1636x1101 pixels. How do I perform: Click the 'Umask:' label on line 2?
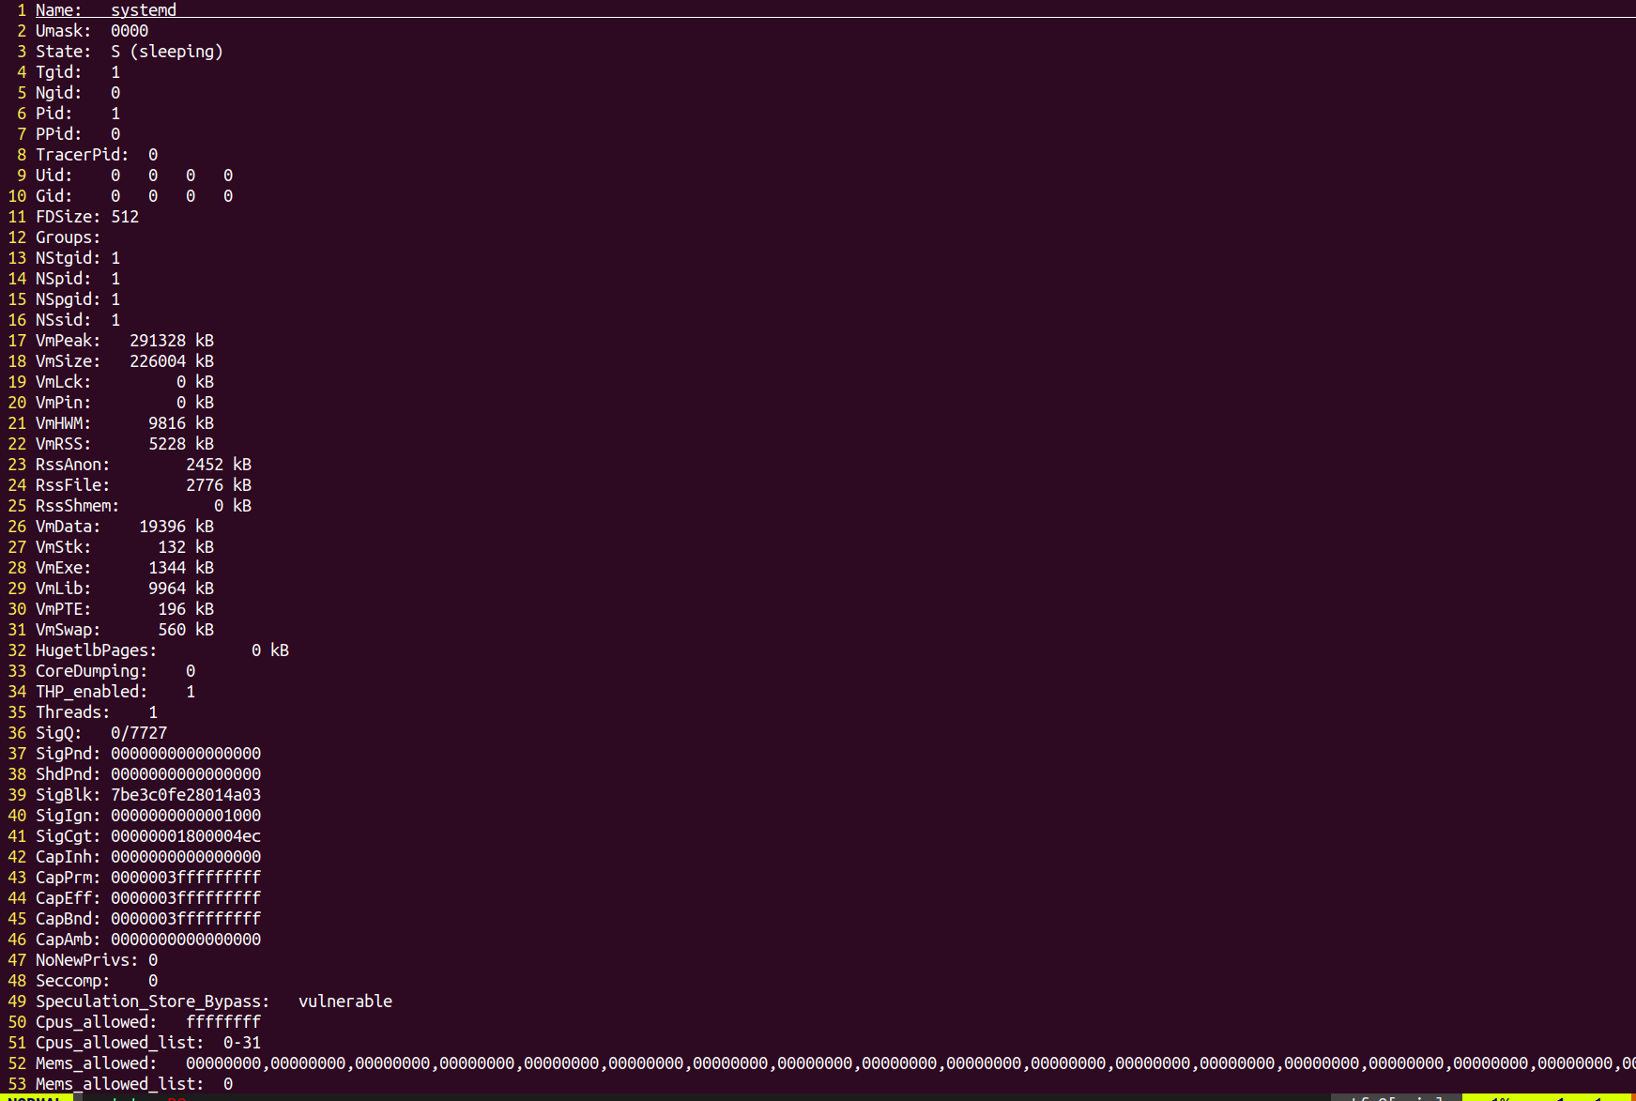(x=64, y=31)
